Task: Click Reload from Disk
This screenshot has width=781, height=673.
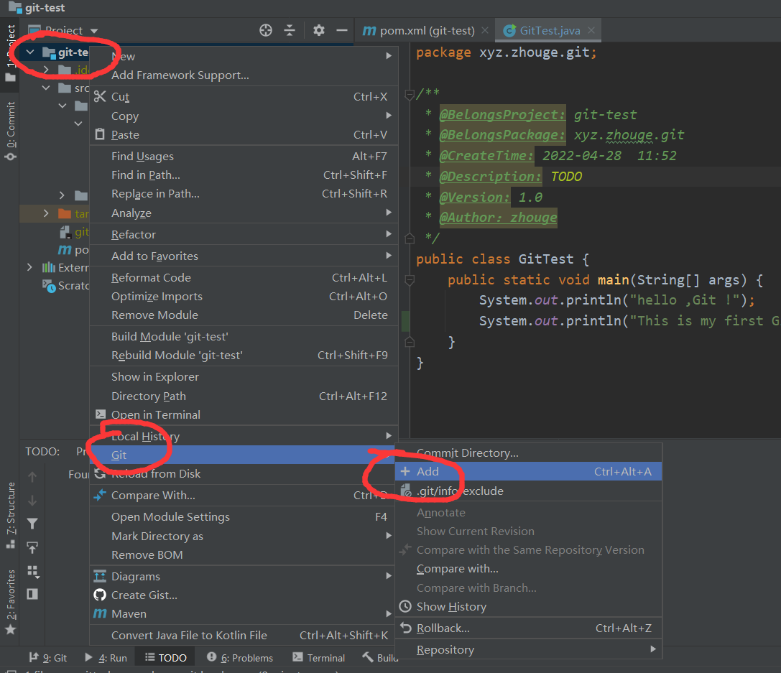Action: tap(244, 474)
